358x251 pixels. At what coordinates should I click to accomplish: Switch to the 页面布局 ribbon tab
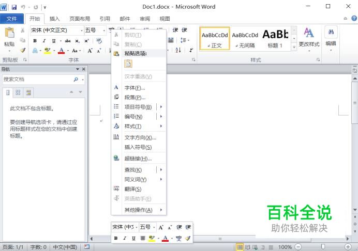point(80,19)
